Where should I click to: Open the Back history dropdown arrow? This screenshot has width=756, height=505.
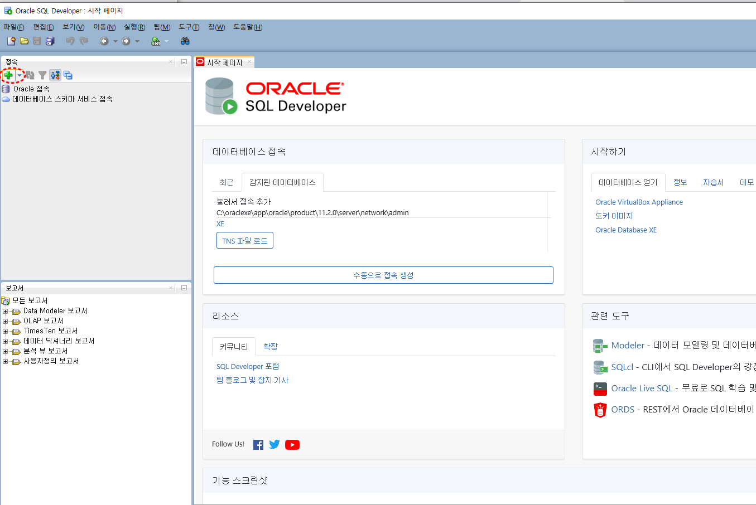pos(115,41)
